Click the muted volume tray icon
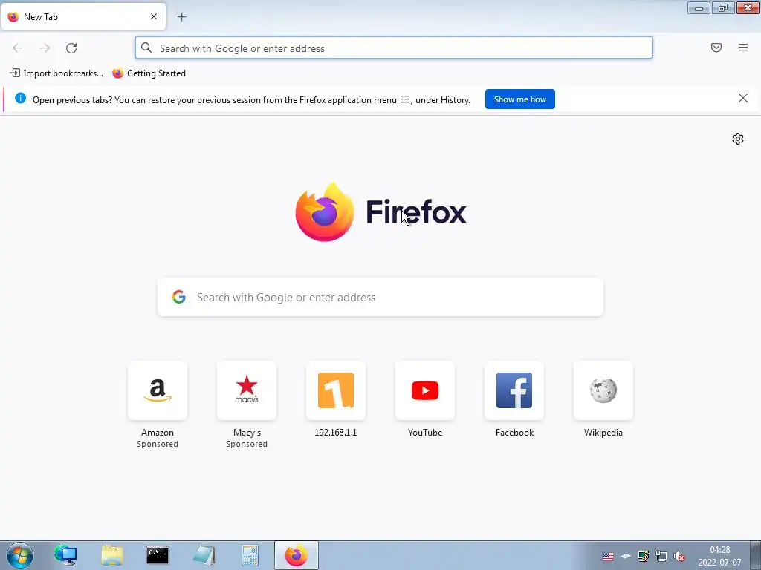This screenshot has width=761, height=570. click(x=679, y=557)
